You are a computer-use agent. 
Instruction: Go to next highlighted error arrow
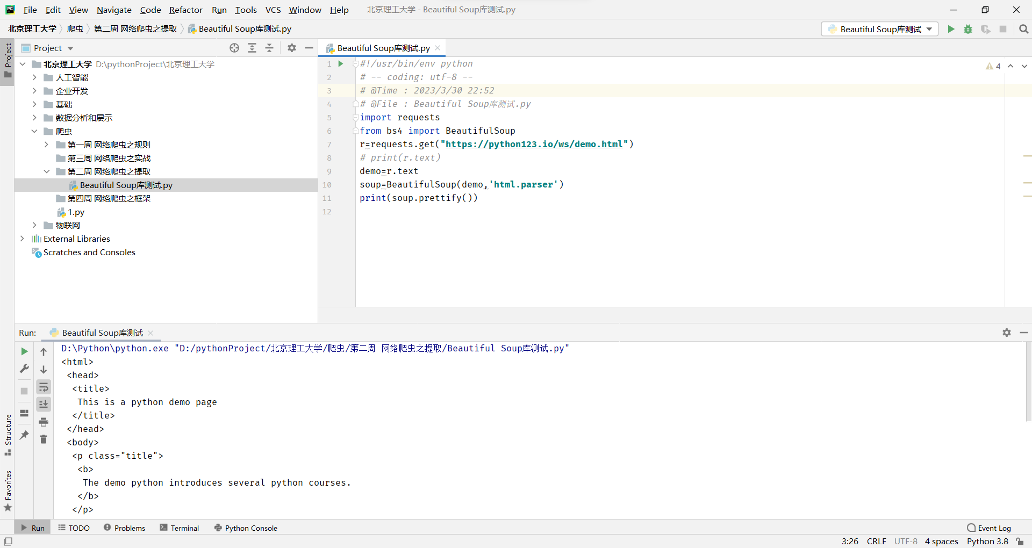pyautogui.click(x=1024, y=66)
